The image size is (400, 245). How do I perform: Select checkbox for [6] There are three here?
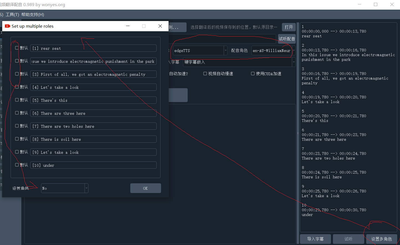point(17,113)
